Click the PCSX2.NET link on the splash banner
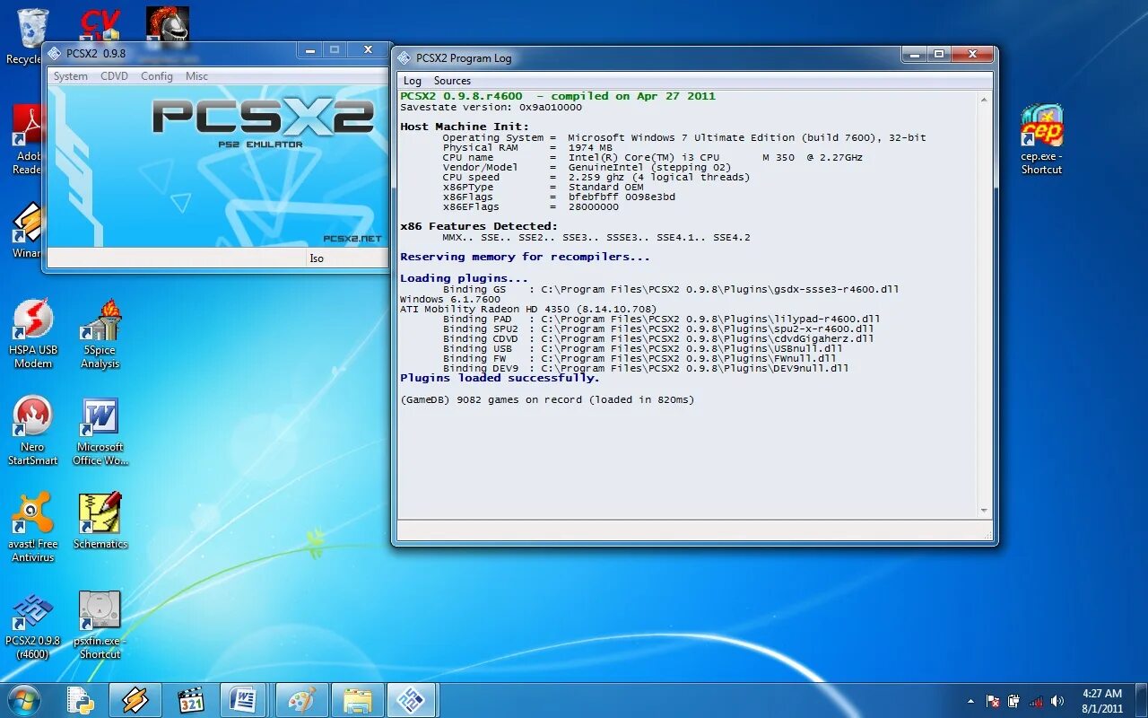This screenshot has height=718, width=1148. (352, 239)
